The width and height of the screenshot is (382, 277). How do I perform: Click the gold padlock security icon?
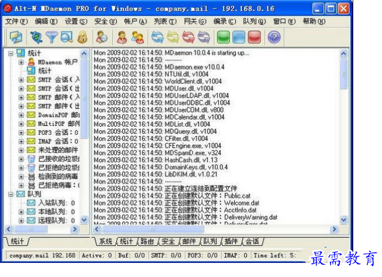coord(82,37)
